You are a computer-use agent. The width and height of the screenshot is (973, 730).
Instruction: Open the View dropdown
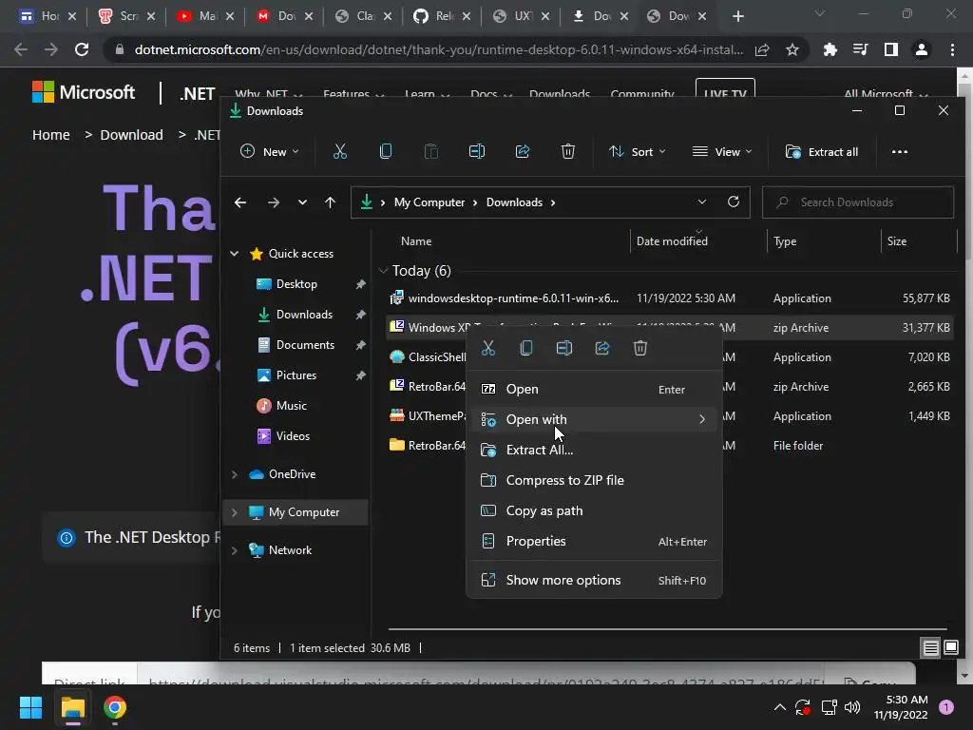(x=722, y=151)
